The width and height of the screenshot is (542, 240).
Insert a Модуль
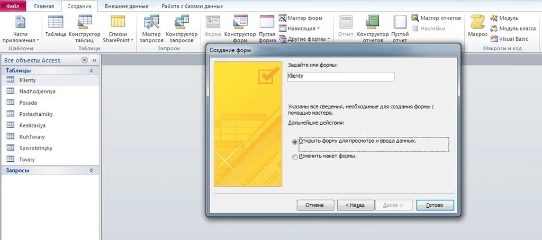(504, 18)
